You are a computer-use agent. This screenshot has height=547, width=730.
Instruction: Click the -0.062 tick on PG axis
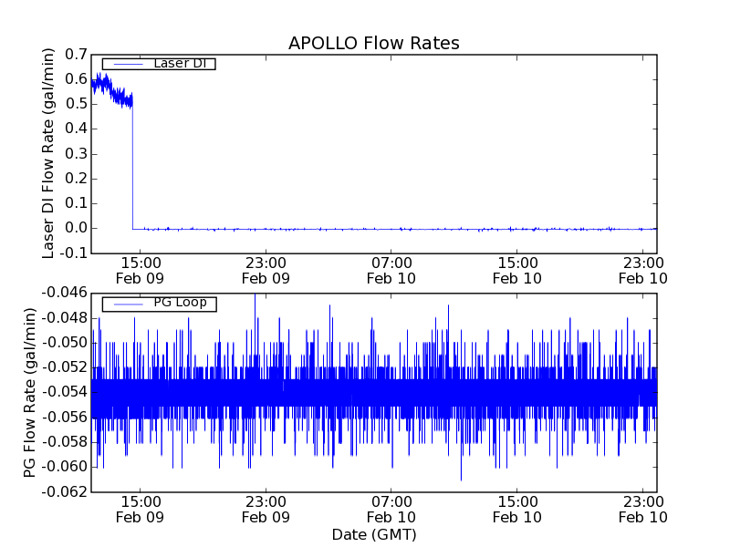point(65,491)
